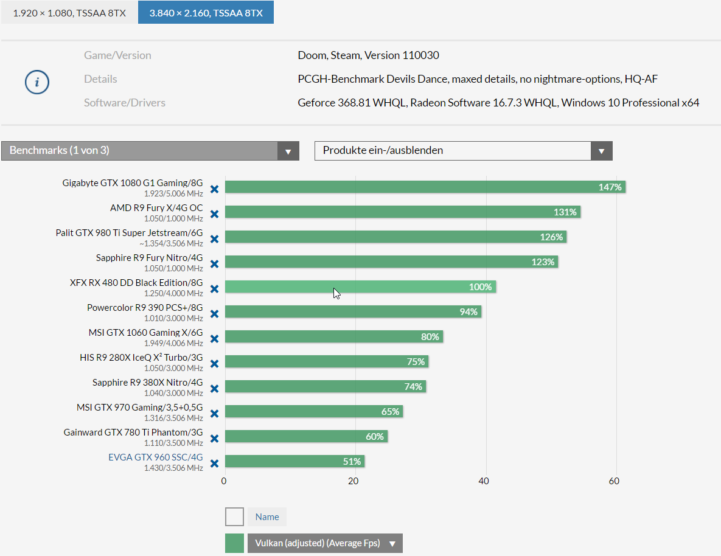Screen dimensions: 721x556
Task: Click the Gainward GTX 780 Ti 60% bar
Action: [x=307, y=436]
